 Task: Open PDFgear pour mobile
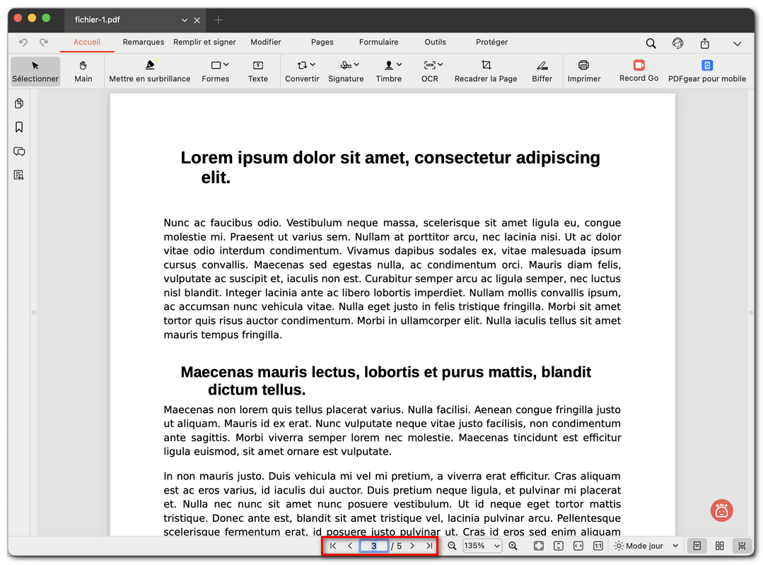(x=707, y=71)
